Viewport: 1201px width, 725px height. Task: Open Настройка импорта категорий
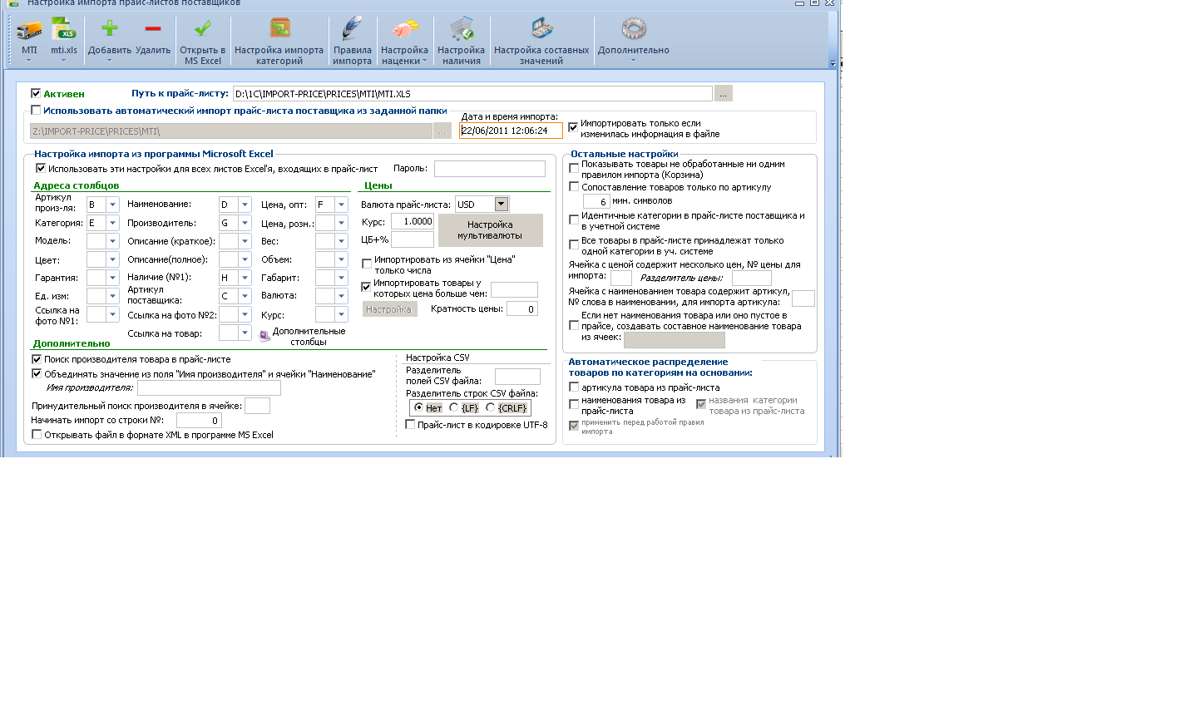279,42
